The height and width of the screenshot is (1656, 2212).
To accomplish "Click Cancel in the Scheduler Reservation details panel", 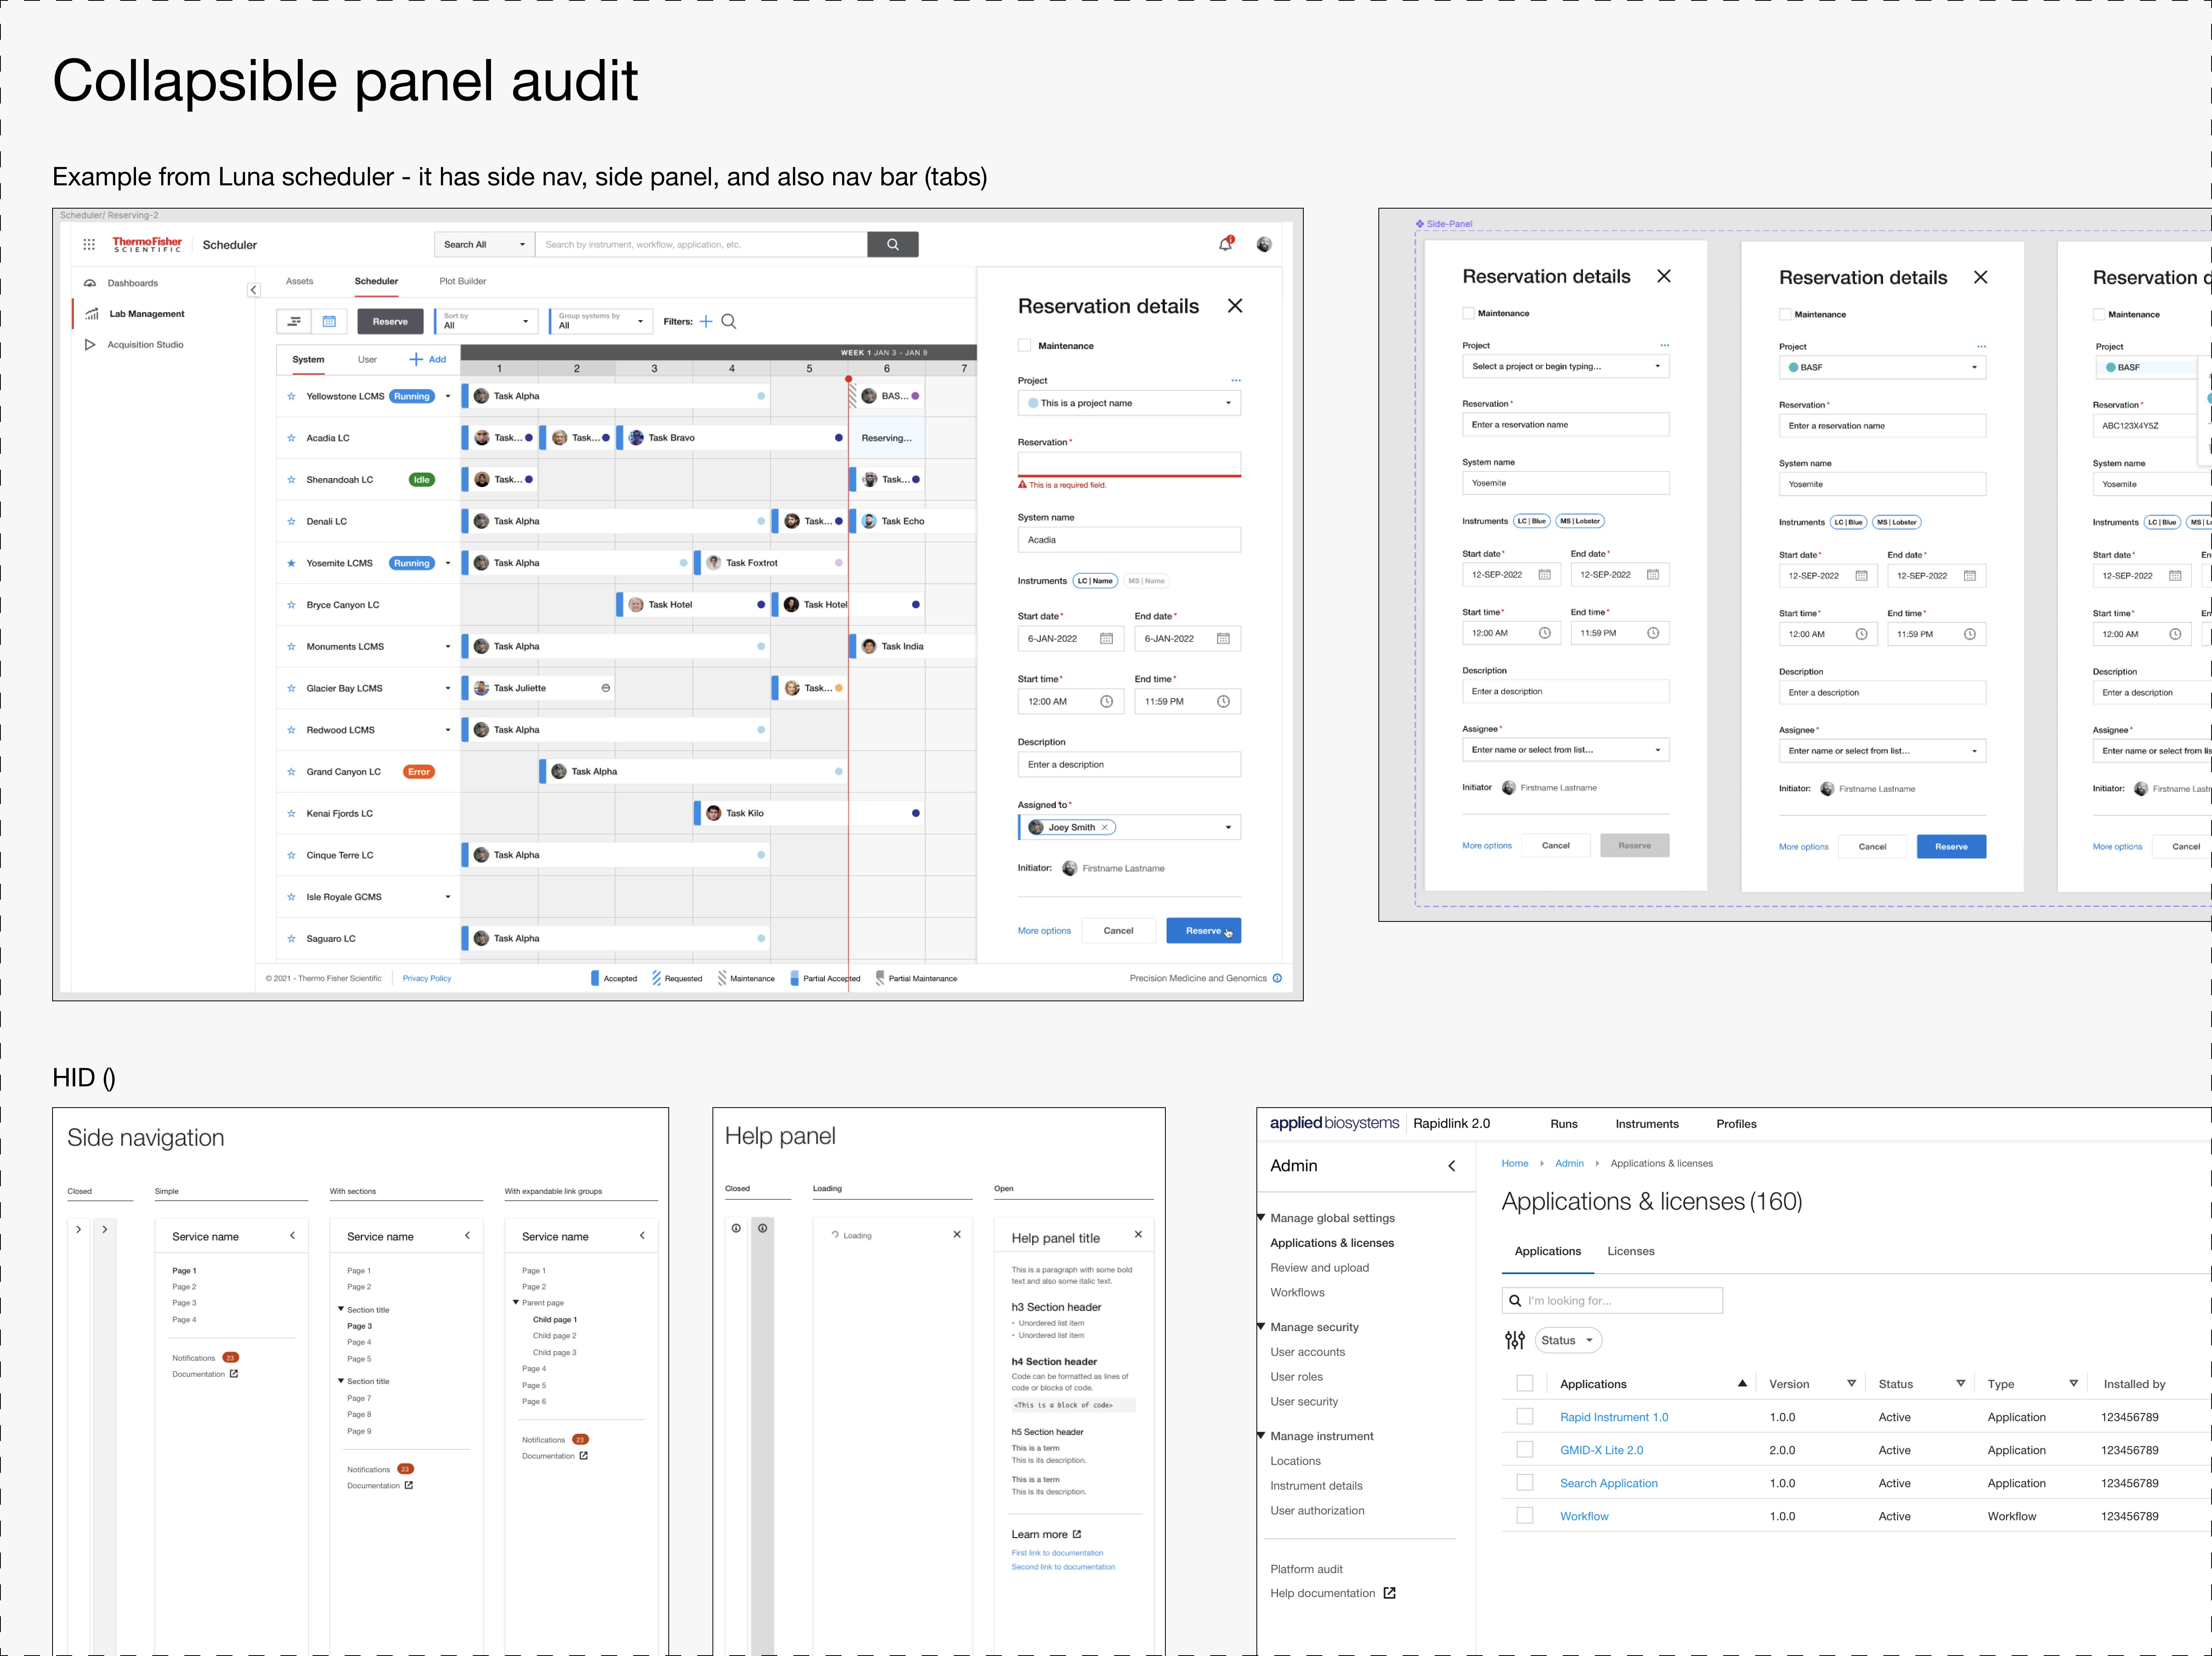I will (1118, 931).
